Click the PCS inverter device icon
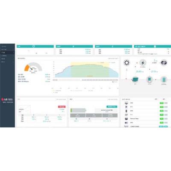The image size is (171, 171). (150, 80)
